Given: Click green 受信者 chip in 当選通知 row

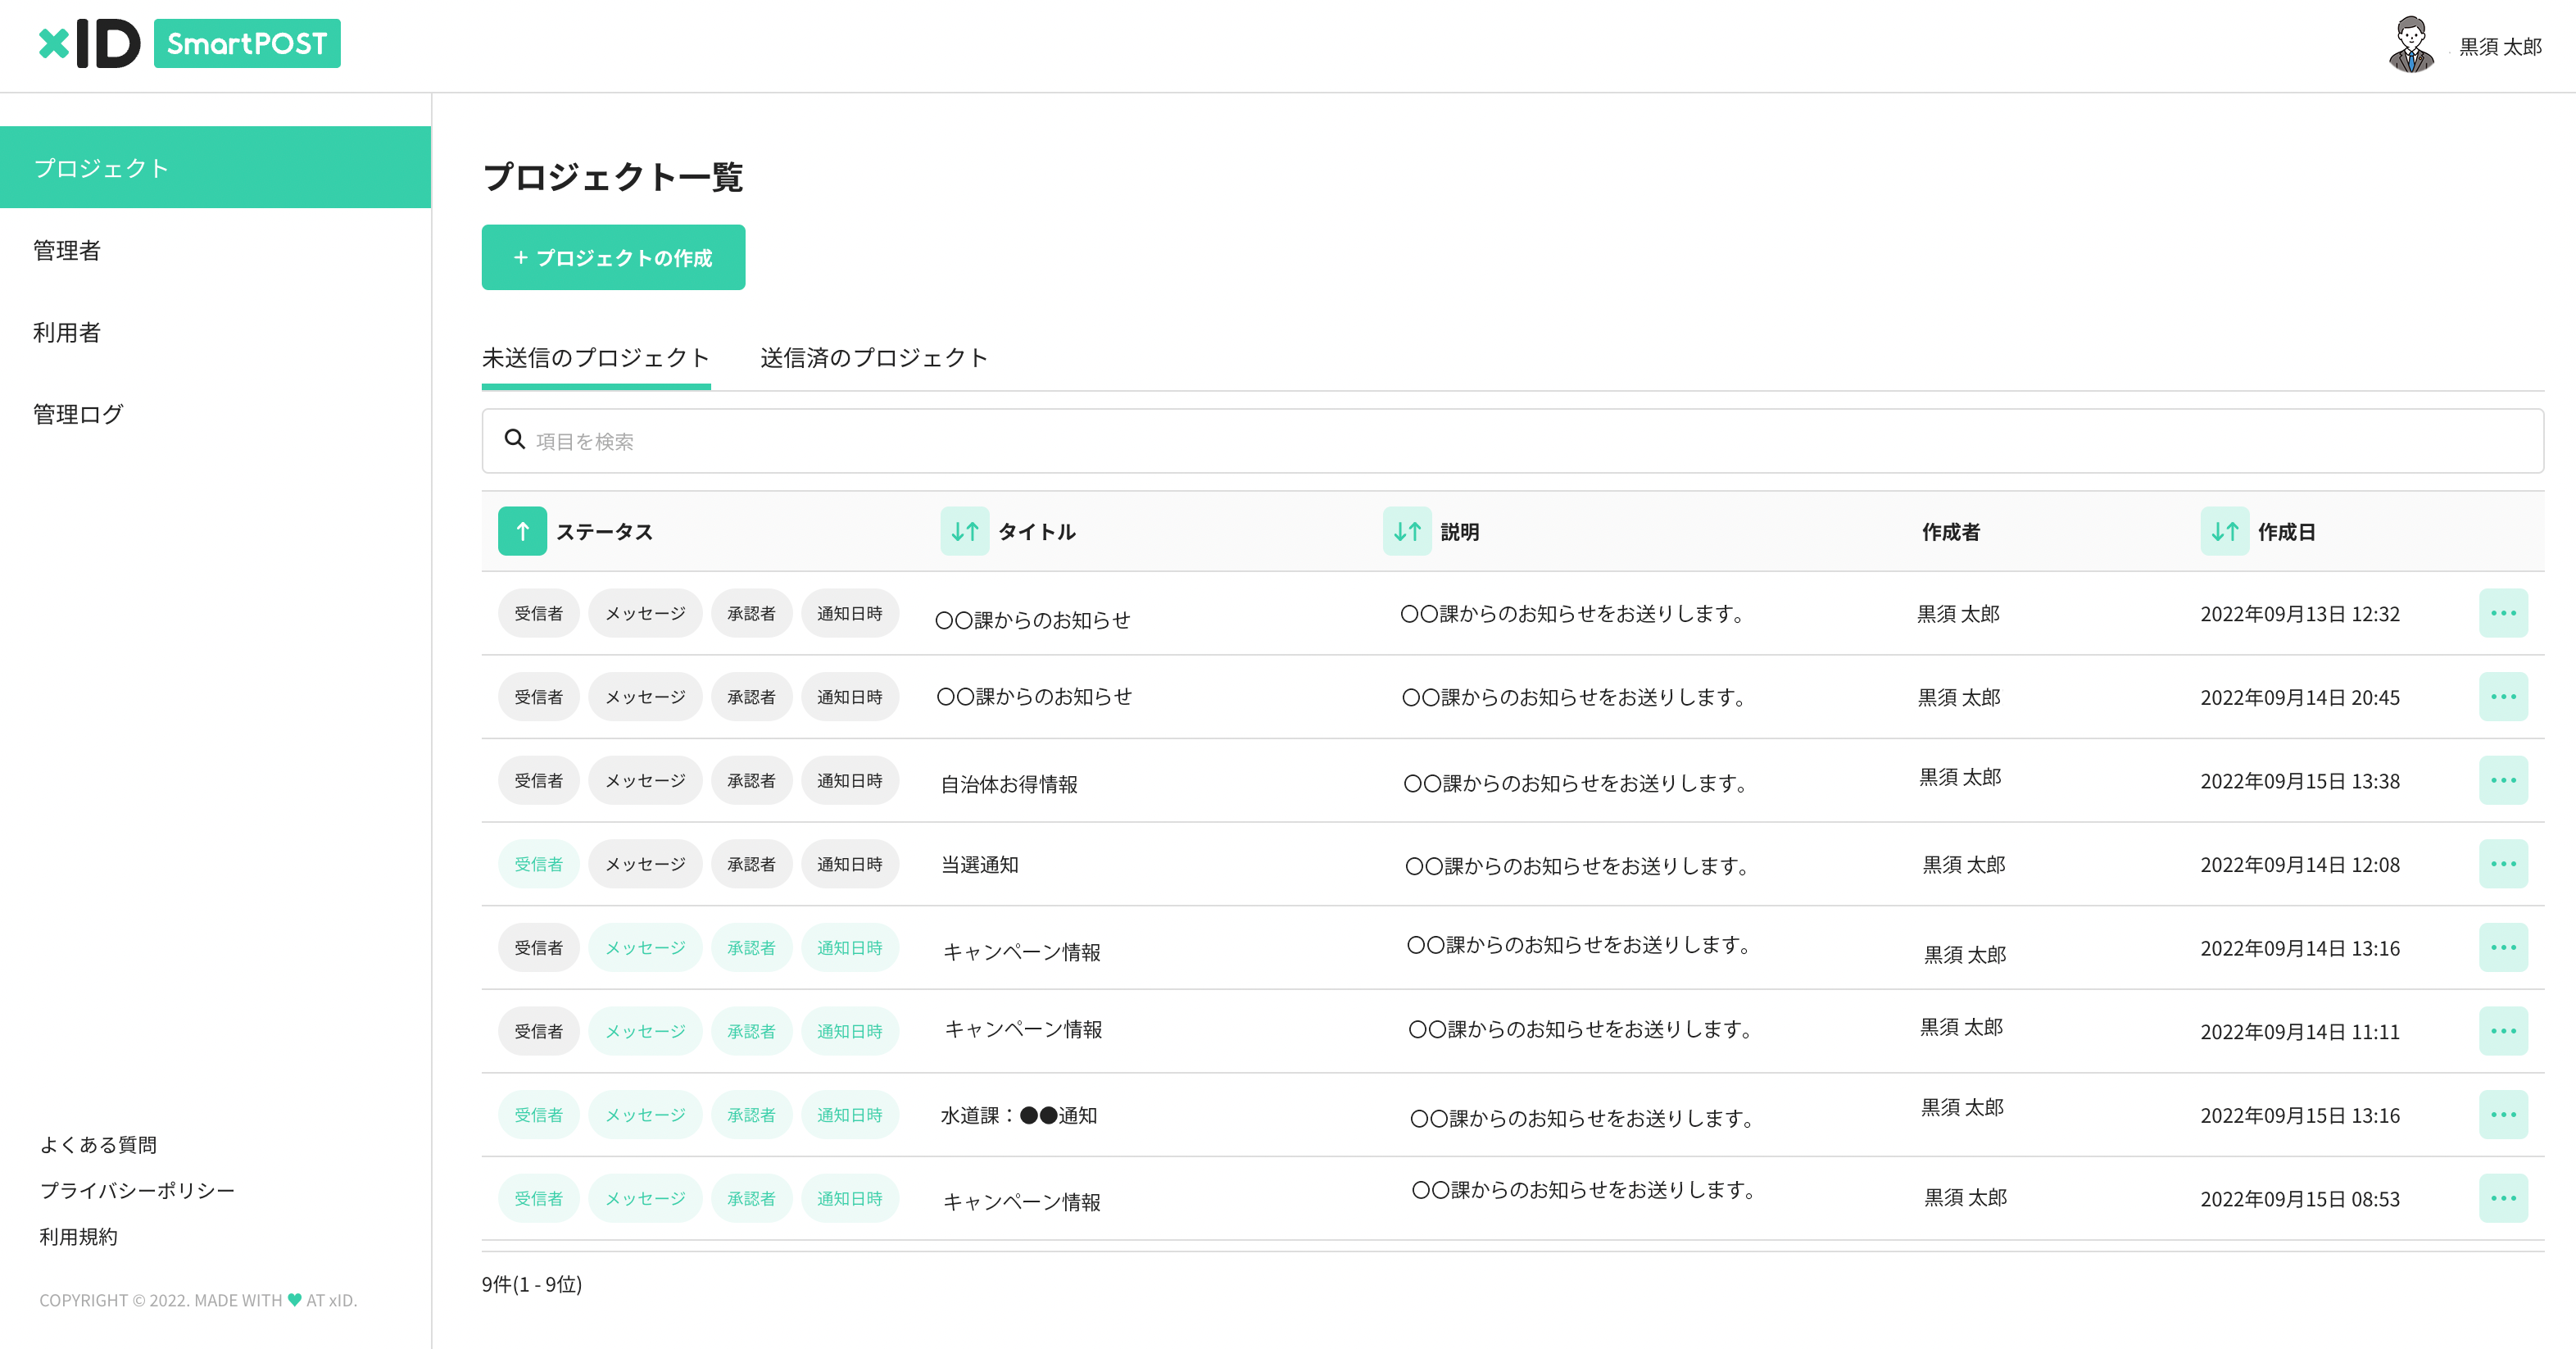Looking at the screenshot, I should pyautogui.click(x=538, y=864).
